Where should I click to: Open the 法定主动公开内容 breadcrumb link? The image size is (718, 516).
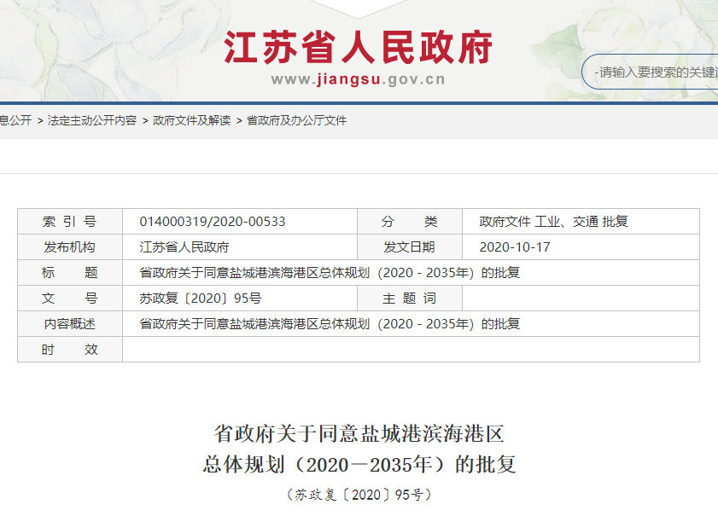[92, 121]
